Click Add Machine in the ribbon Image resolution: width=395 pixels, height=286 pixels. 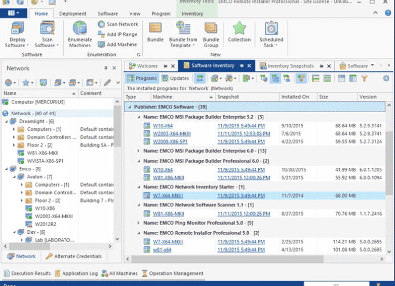click(117, 45)
